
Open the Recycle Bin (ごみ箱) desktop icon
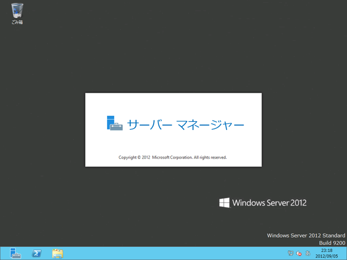coord(17,13)
